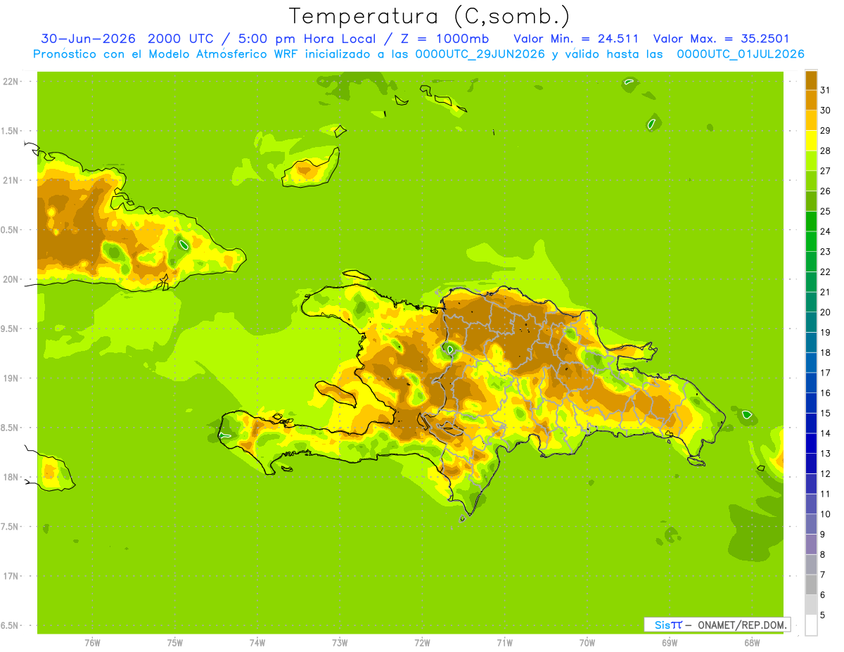Viewport: 844px width, 652px height.
Task: Click the "69W" longitude axis label
Action: pyautogui.click(x=670, y=643)
